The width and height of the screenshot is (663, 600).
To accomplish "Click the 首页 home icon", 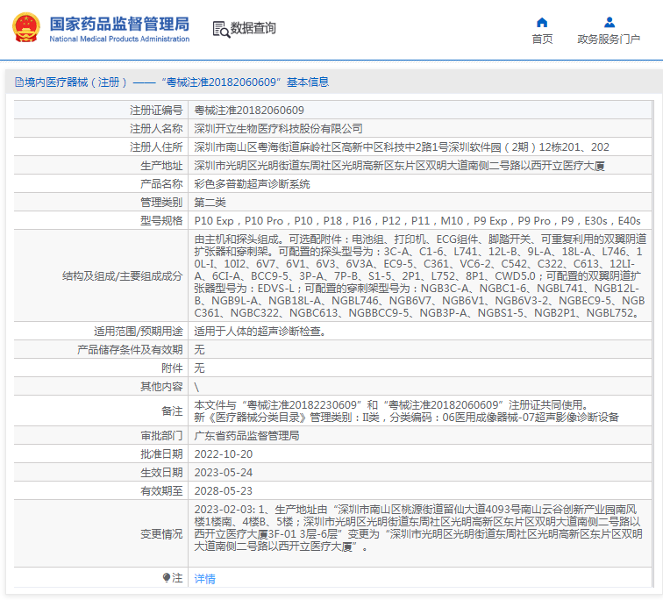I will pos(542,23).
